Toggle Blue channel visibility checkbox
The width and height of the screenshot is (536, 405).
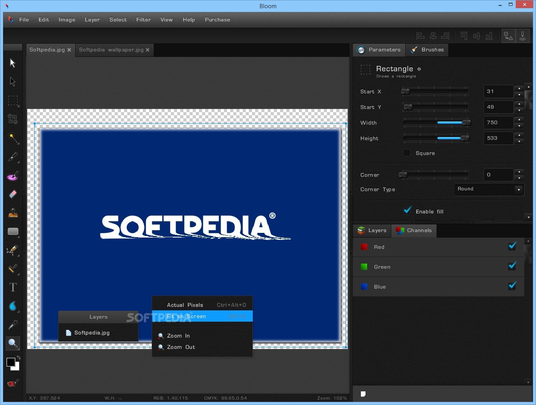coord(512,286)
